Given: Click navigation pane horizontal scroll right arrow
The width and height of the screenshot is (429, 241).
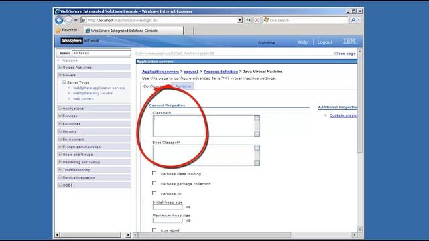Looking at the screenshot, I should (128, 235).
